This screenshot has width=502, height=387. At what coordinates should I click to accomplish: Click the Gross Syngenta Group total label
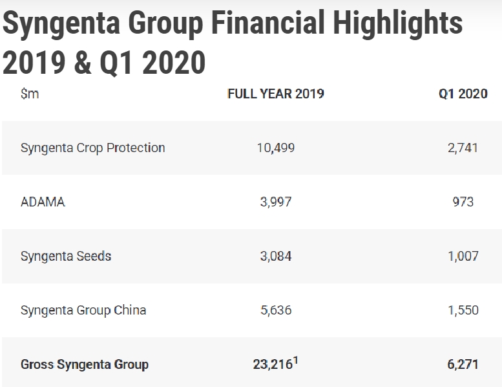(x=85, y=364)
